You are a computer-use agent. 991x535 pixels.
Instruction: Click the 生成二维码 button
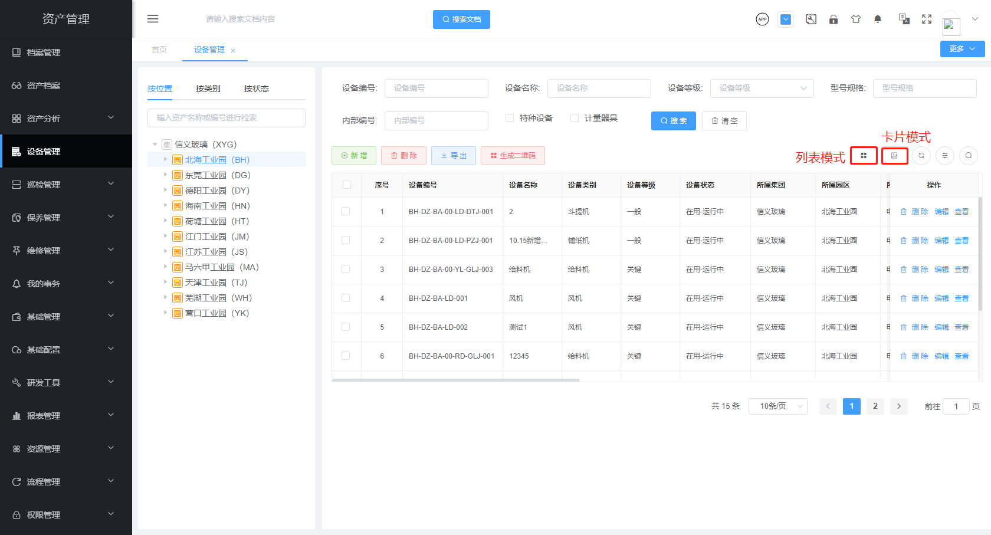click(x=513, y=156)
